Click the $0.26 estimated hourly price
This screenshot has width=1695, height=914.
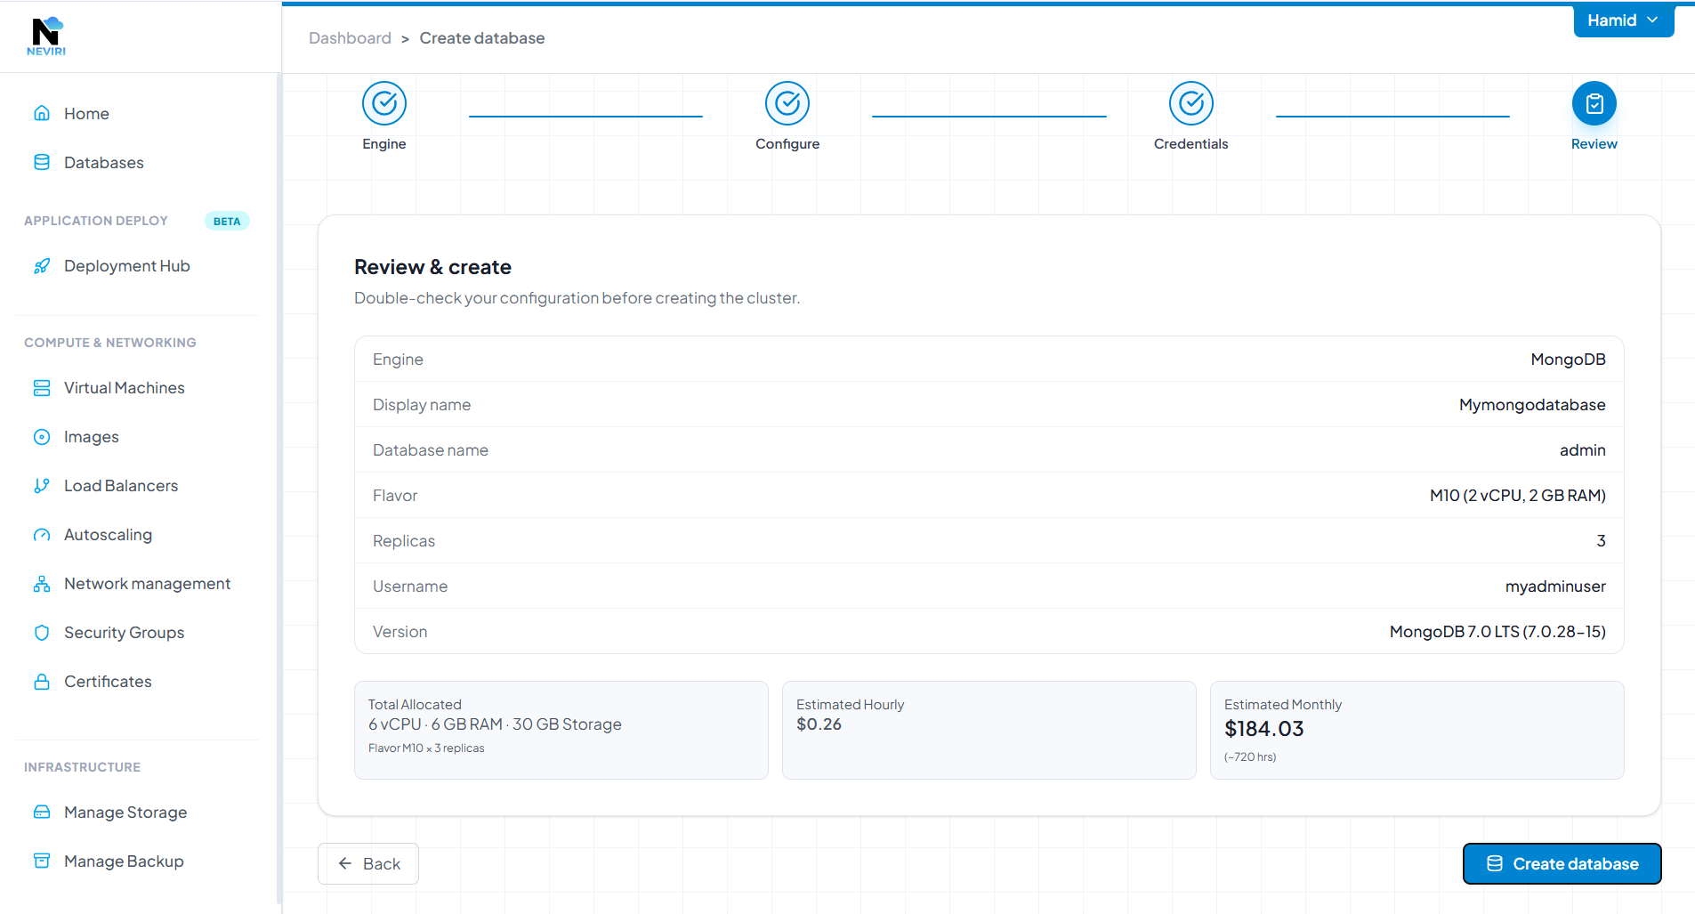pos(819,724)
